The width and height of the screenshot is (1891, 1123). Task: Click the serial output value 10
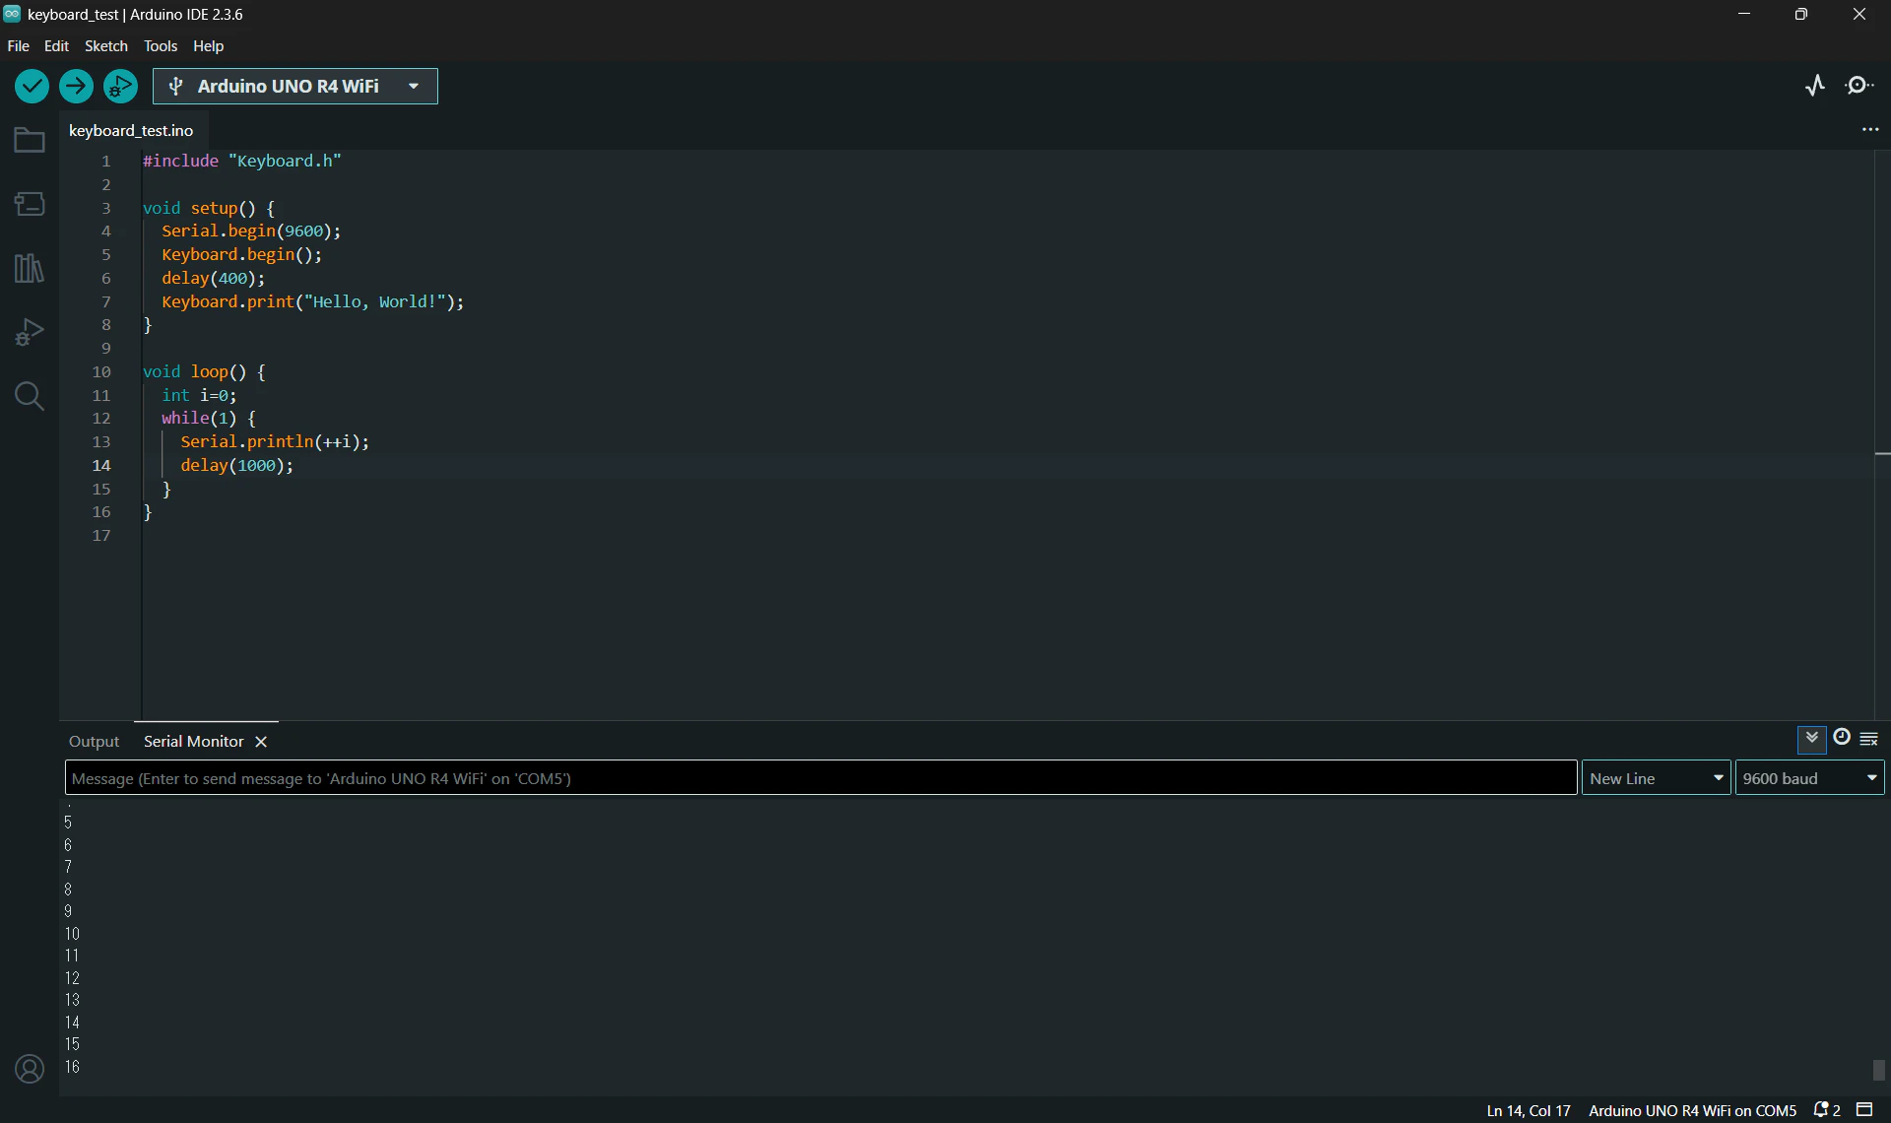click(x=72, y=934)
